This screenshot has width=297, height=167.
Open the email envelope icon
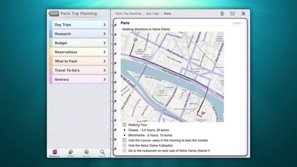232,13
